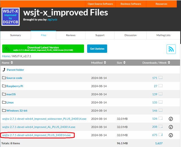The image size is (181, 147).
Task: Click download chart icon beside 146
Action: coord(160,110)
